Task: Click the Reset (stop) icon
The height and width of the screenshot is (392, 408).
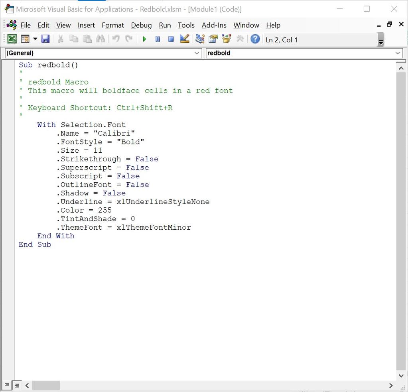Action: [171, 39]
